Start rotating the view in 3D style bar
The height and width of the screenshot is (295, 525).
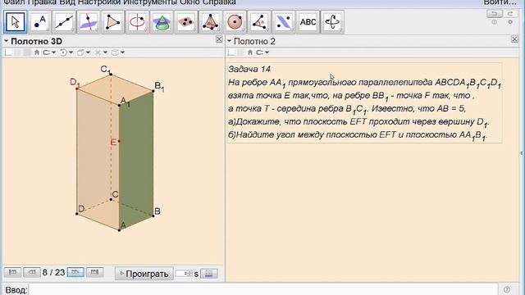[x=63, y=52]
